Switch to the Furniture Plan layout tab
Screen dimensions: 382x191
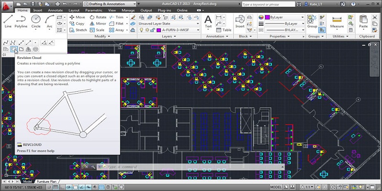pyautogui.click(x=46, y=181)
